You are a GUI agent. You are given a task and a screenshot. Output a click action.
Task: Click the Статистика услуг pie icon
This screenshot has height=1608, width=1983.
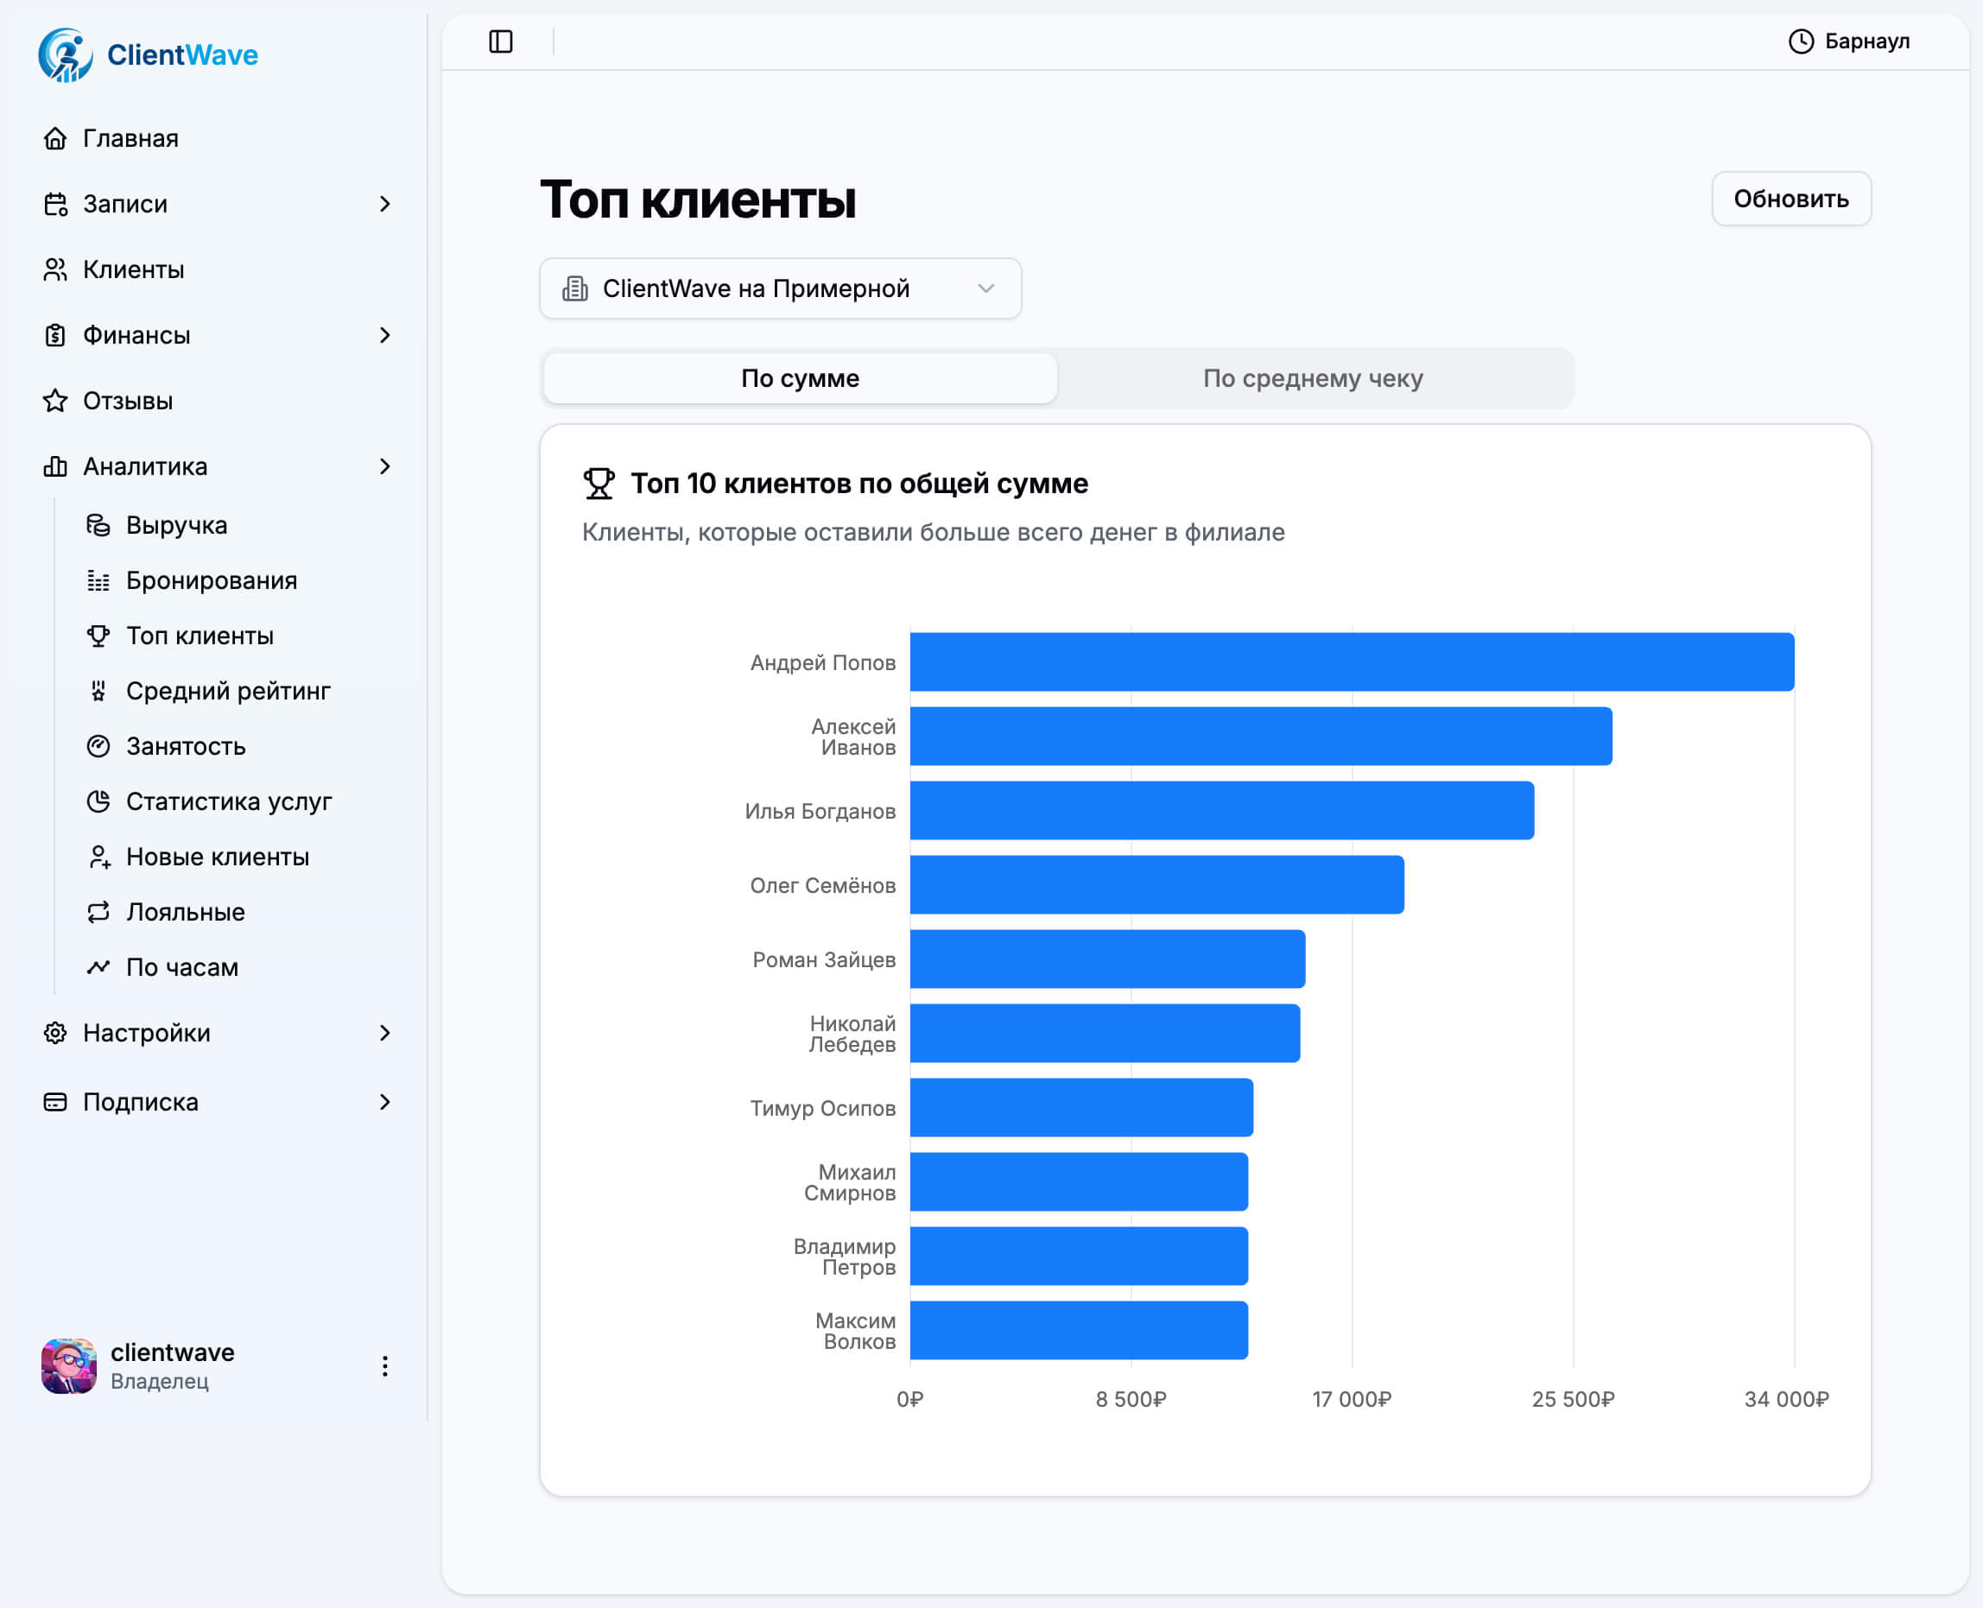click(98, 801)
